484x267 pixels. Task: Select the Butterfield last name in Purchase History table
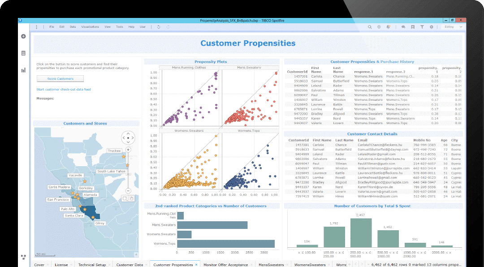point(341,81)
